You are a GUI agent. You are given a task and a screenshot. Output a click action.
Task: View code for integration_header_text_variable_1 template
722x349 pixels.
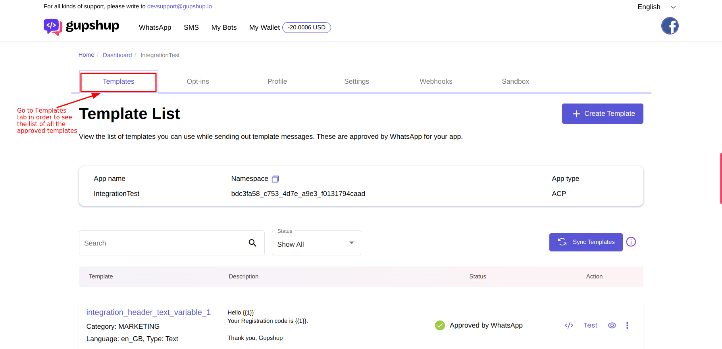[x=569, y=325]
